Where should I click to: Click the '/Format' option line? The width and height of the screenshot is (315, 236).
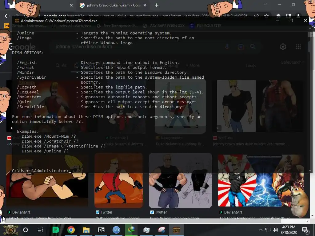pos(92,67)
